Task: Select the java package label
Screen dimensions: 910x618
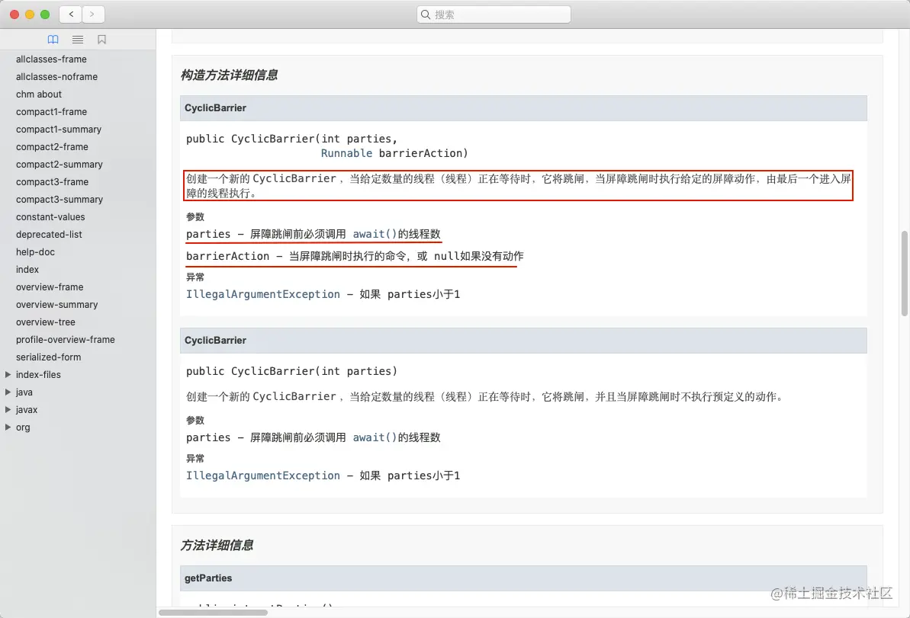Action: 24,392
